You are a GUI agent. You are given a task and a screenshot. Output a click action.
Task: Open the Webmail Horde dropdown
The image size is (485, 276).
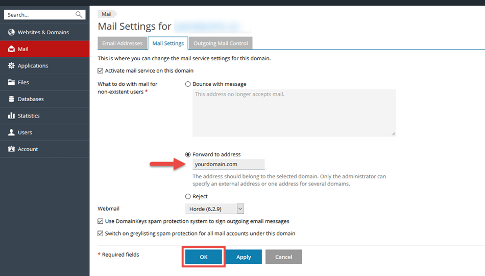click(214, 209)
